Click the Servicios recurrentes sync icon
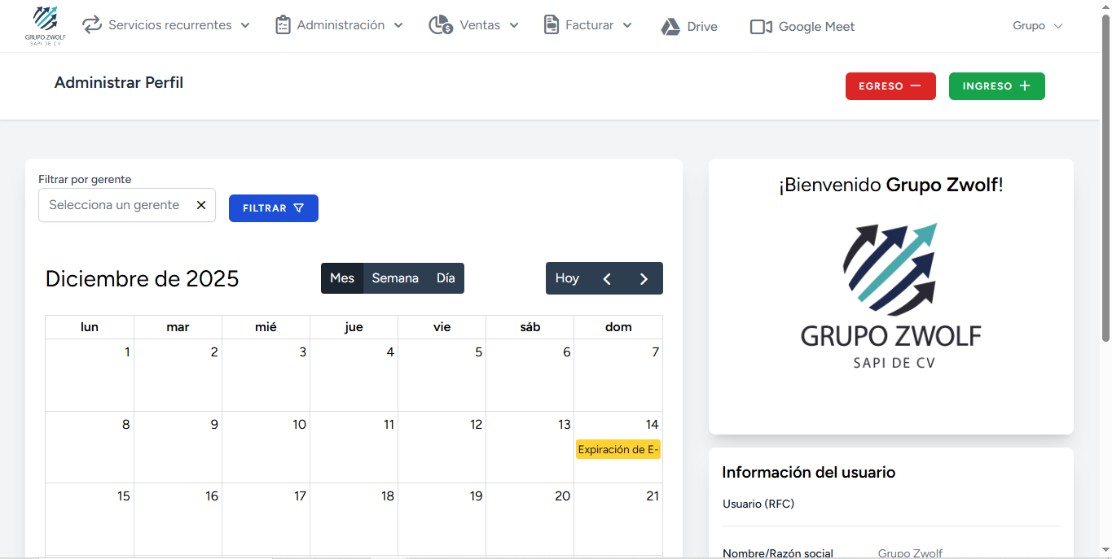Screen dimensions: 1112x559 [92, 25]
